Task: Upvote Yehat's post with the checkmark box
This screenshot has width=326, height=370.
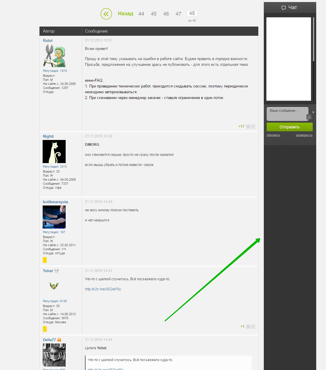Action: [x=253, y=327]
